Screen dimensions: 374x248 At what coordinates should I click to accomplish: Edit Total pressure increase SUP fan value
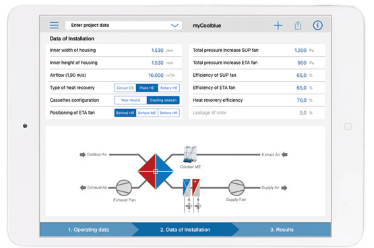pos(301,51)
